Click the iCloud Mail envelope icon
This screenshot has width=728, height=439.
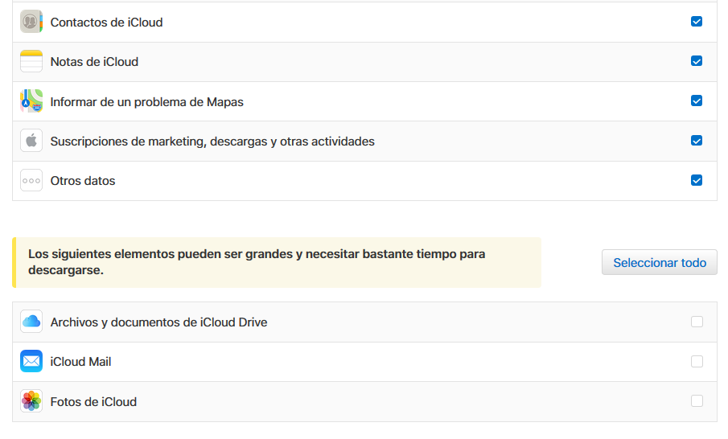[31, 361]
